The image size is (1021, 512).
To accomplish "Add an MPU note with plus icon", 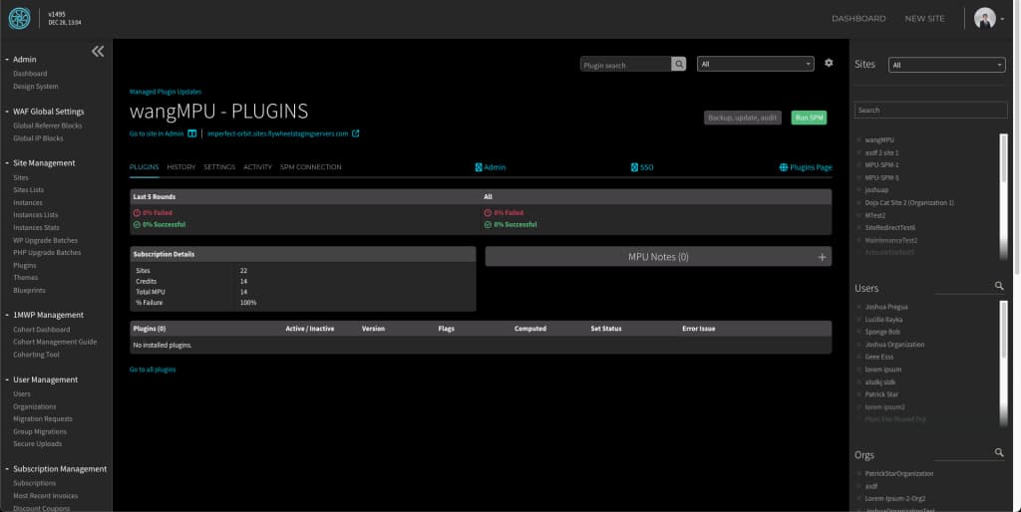I will (822, 257).
